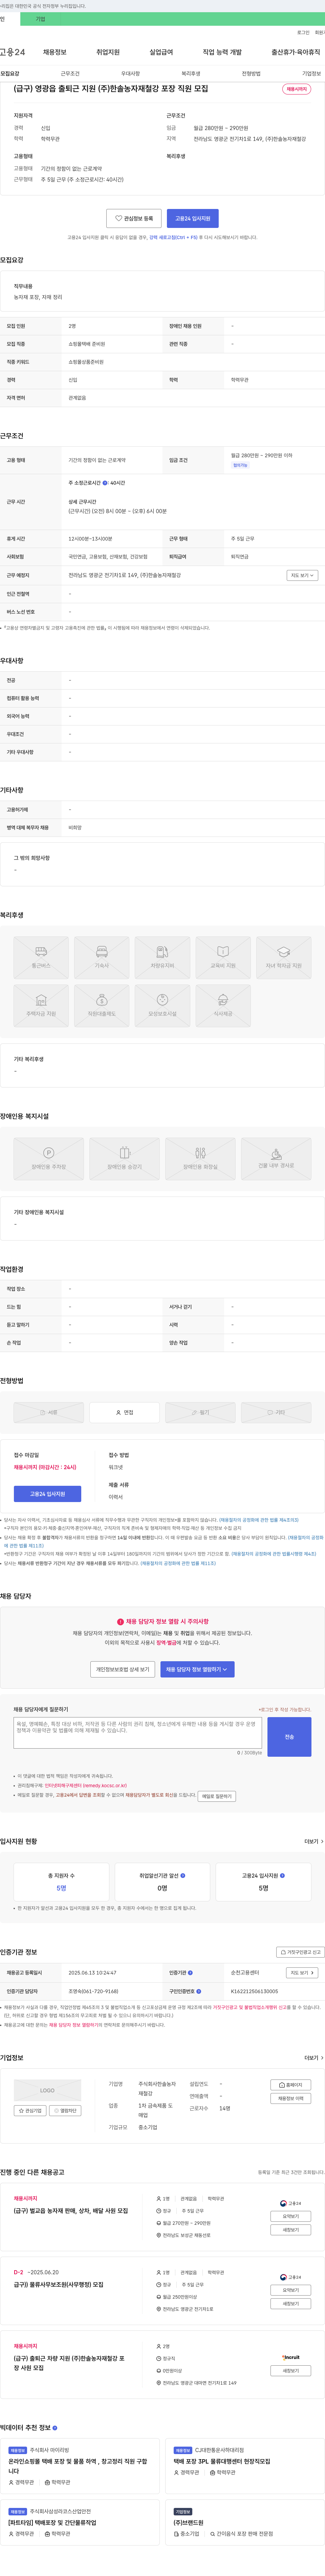Open posting 빌교읍 농자재 판매, 상차, 배달 사원 모집

(x=71, y=2211)
